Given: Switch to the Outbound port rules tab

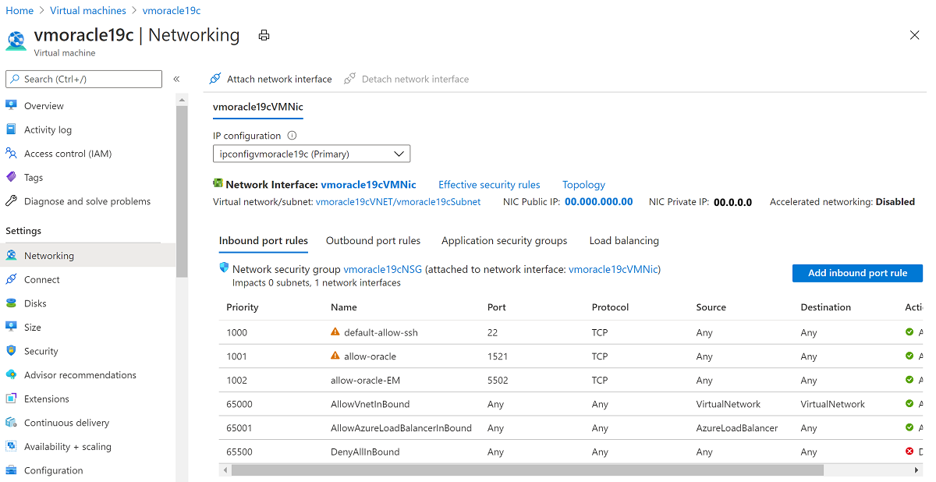Looking at the screenshot, I should (x=373, y=240).
